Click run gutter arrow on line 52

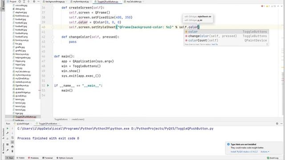(48, 85)
